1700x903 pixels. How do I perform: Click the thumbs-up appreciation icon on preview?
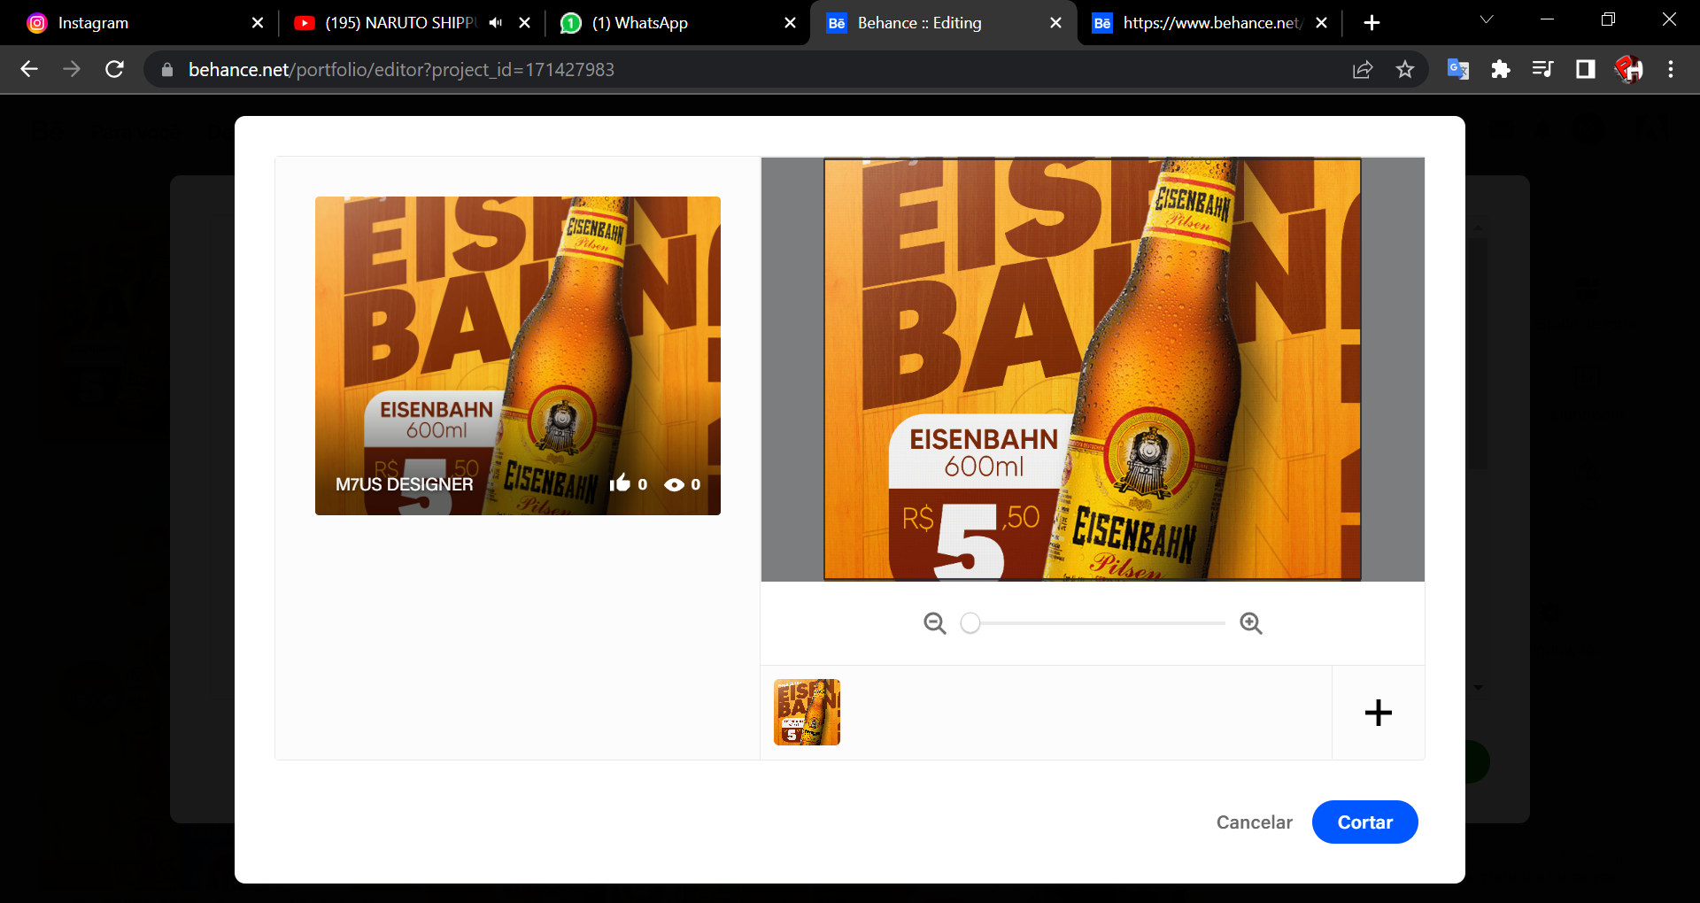(620, 483)
